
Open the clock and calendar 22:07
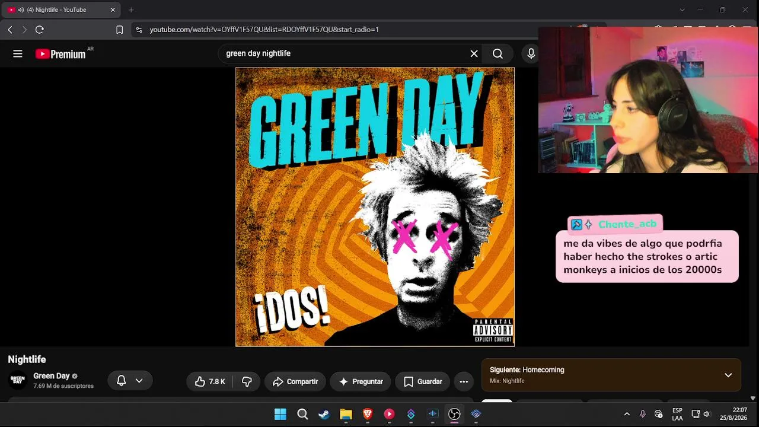735,414
